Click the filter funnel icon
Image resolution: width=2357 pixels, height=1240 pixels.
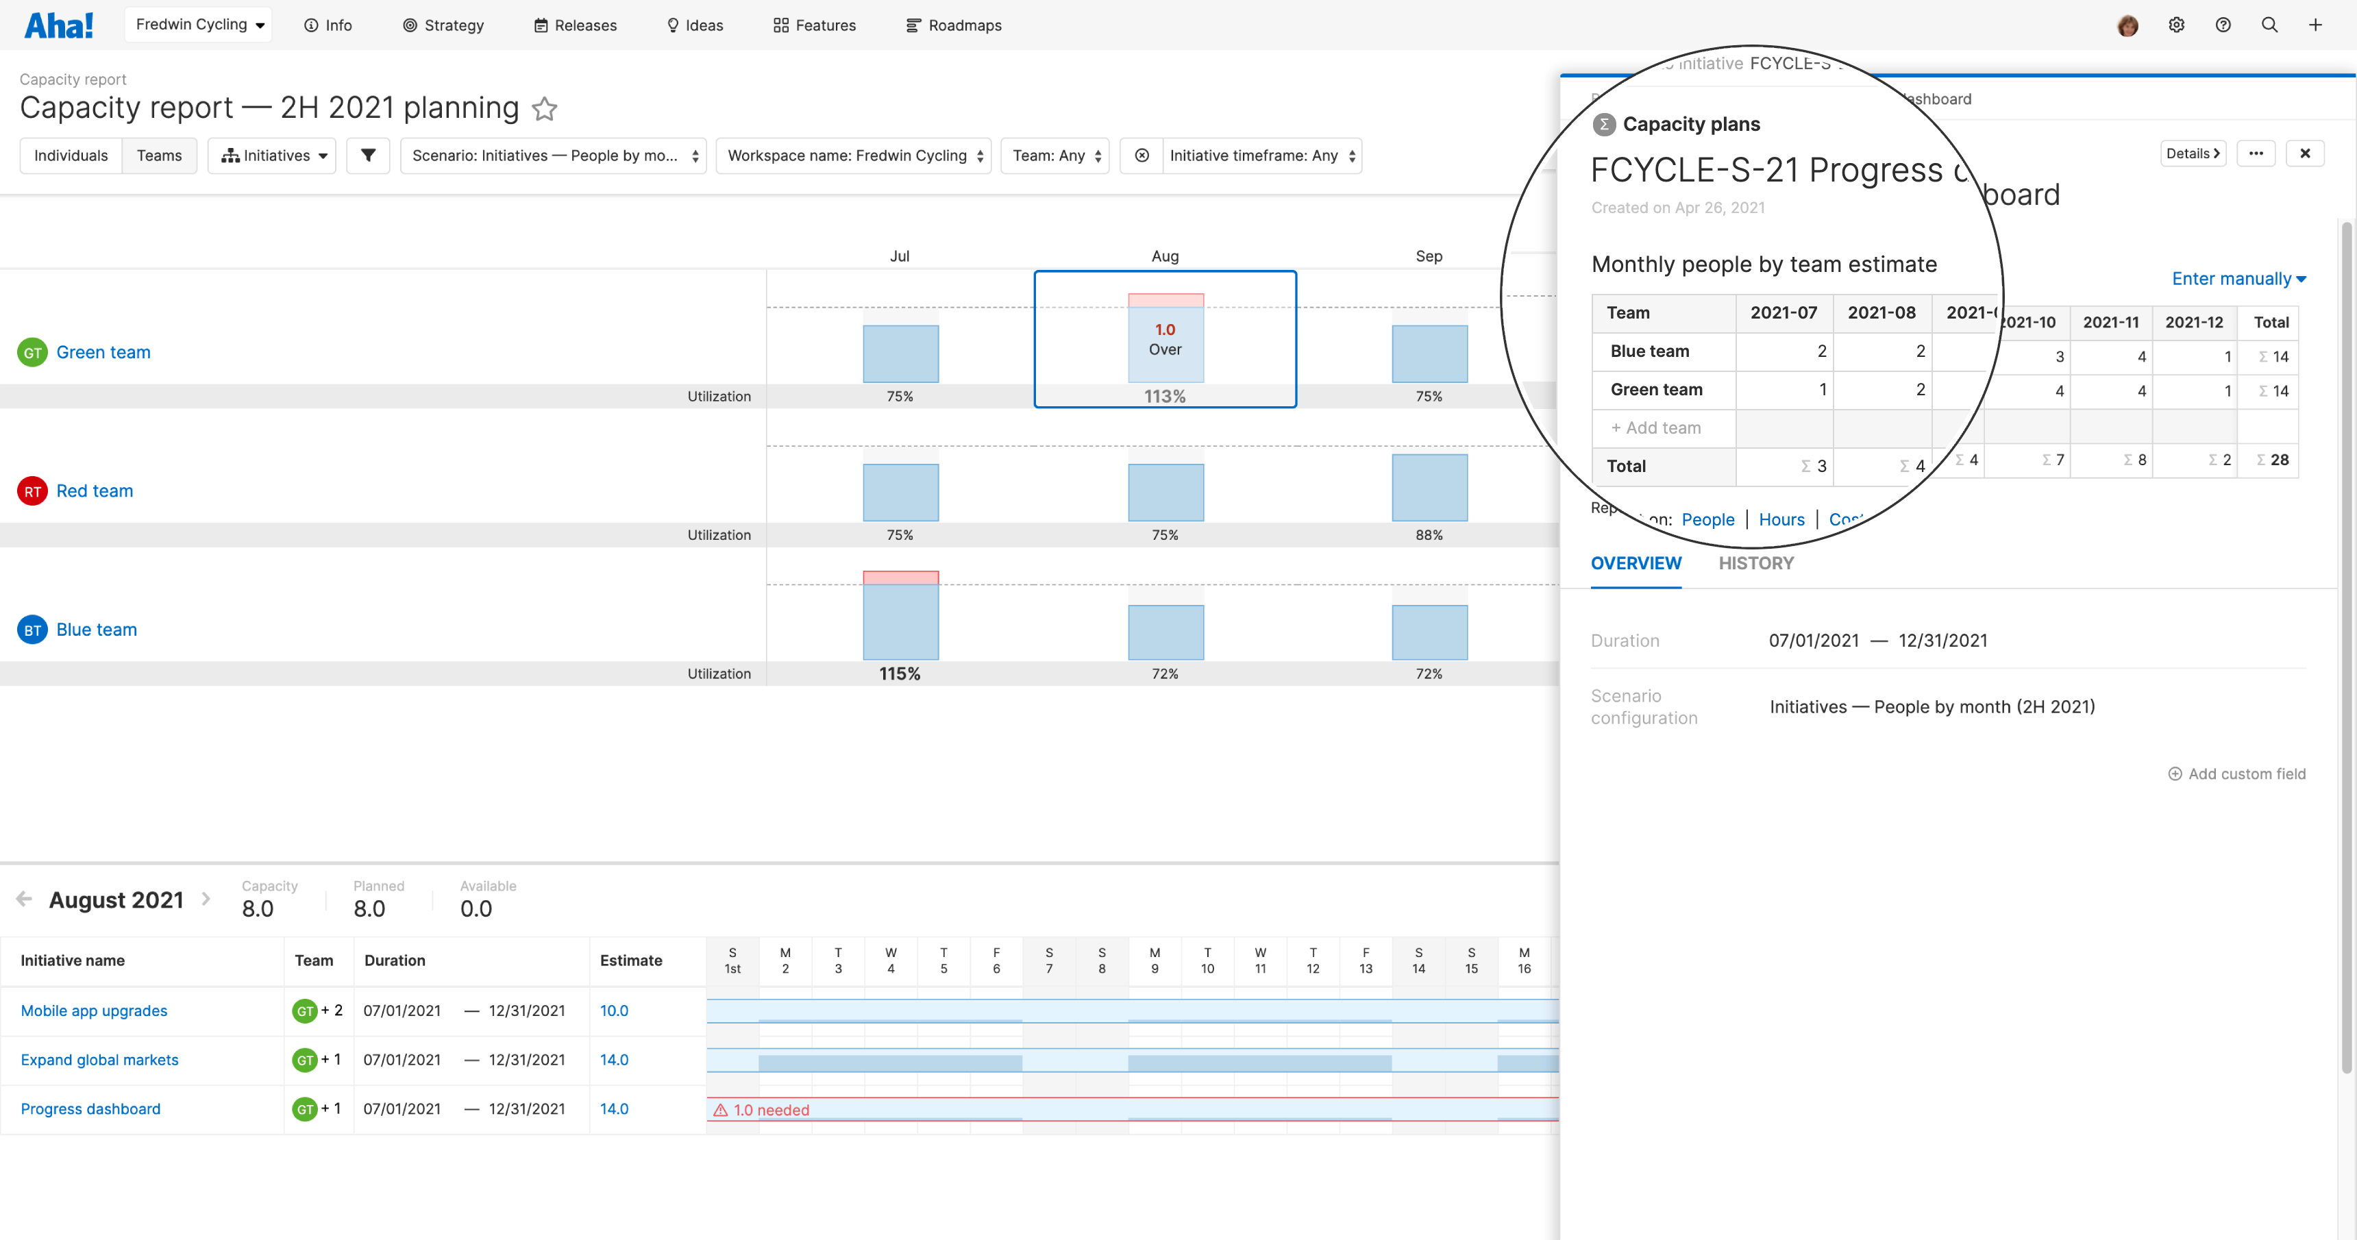368,156
